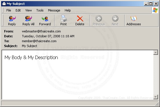Screen dimensions: 160x107
Task: Click the window resize grip corner
Action: tap(157, 104)
